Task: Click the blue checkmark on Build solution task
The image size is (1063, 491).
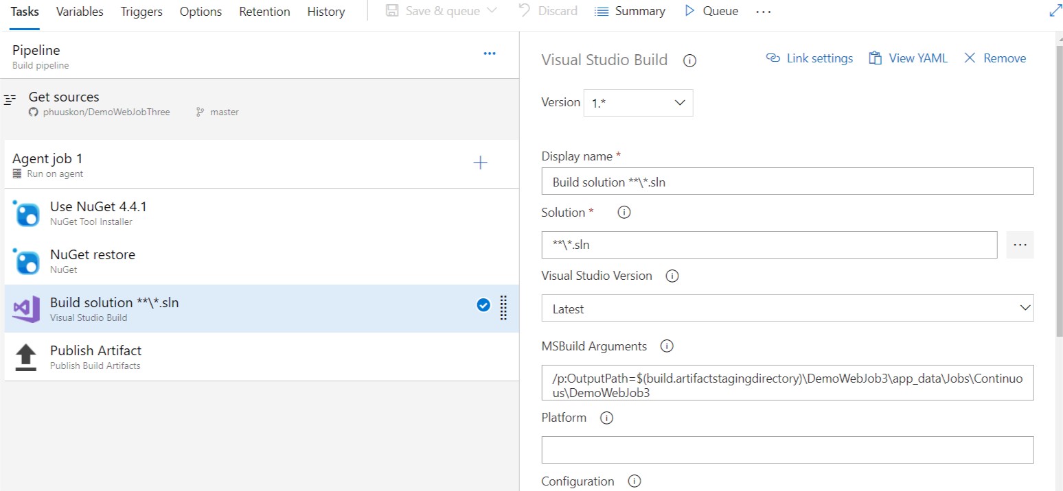Action: click(483, 305)
